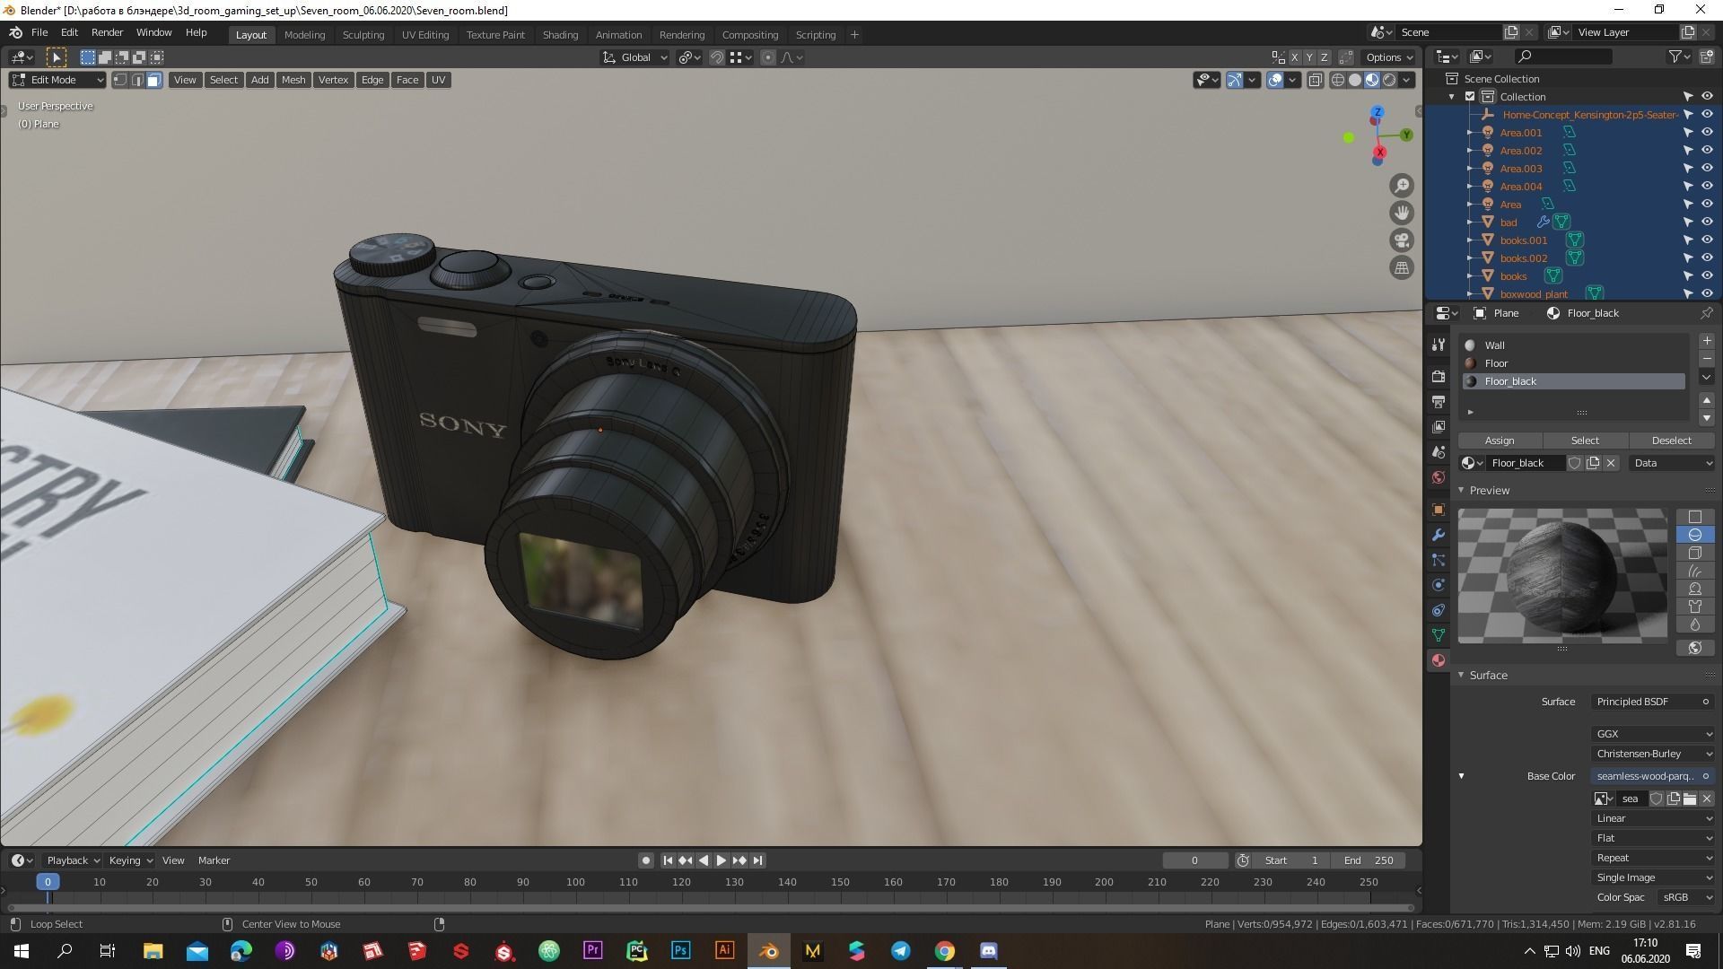The width and height of the screenshot is (1723, 969).
Task: Hide books.001 object with eye icon
Action: 1706,240
